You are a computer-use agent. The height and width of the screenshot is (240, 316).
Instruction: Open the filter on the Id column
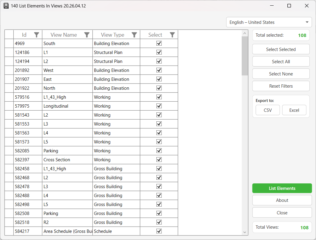pyautogui.click(x=37, y=35)
